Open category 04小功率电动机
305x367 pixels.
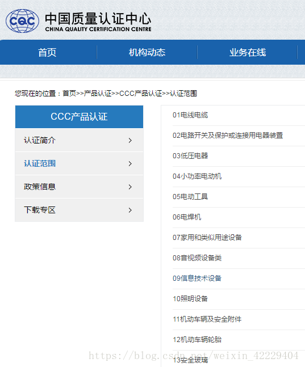[x=197, y=176]
